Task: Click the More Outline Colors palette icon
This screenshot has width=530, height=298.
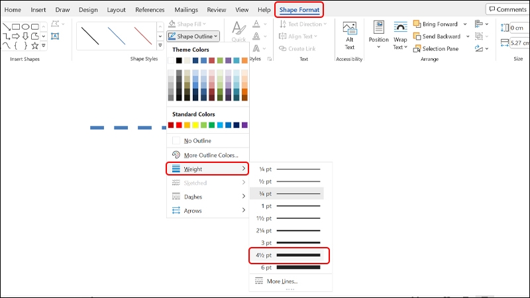Action: click(x=176, y=155)
